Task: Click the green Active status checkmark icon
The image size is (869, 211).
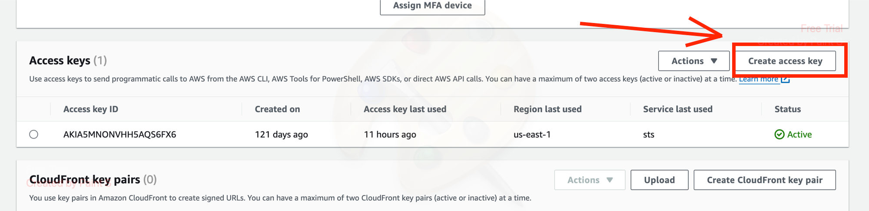Action: tap(779, 135)
